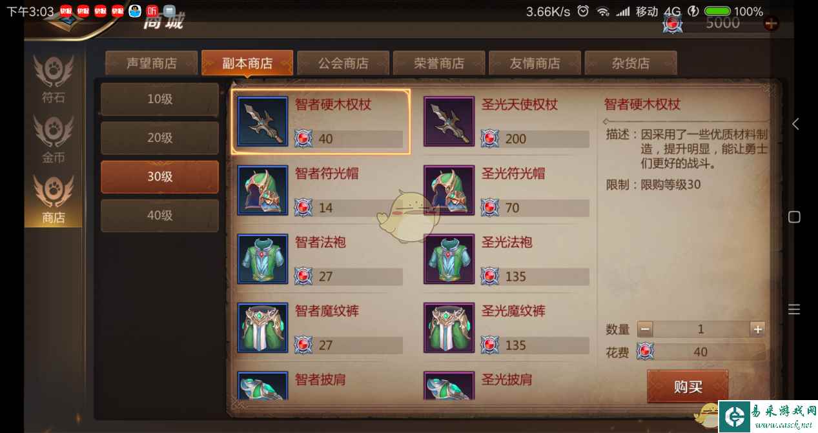
Task: Select the 圣光天使权杖 staff icon
Action: coord(449,121)
